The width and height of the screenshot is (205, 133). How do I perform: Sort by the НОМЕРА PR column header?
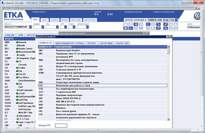click(x=46, y=47)
